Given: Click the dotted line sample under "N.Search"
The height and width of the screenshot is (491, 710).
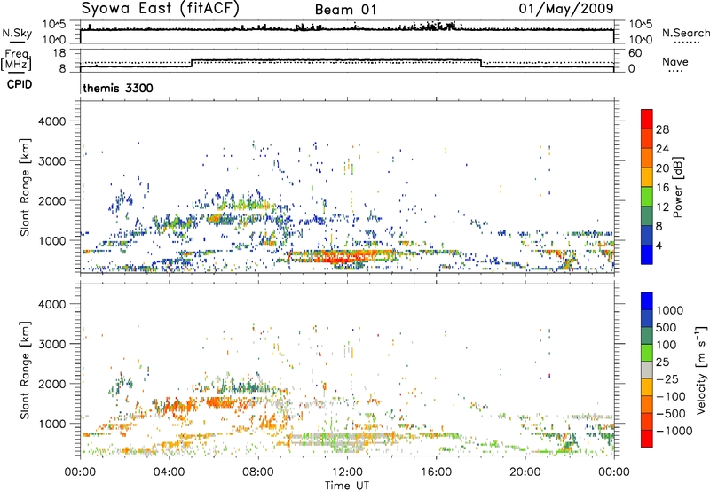Looking at the screenshot, I should 686,43.
